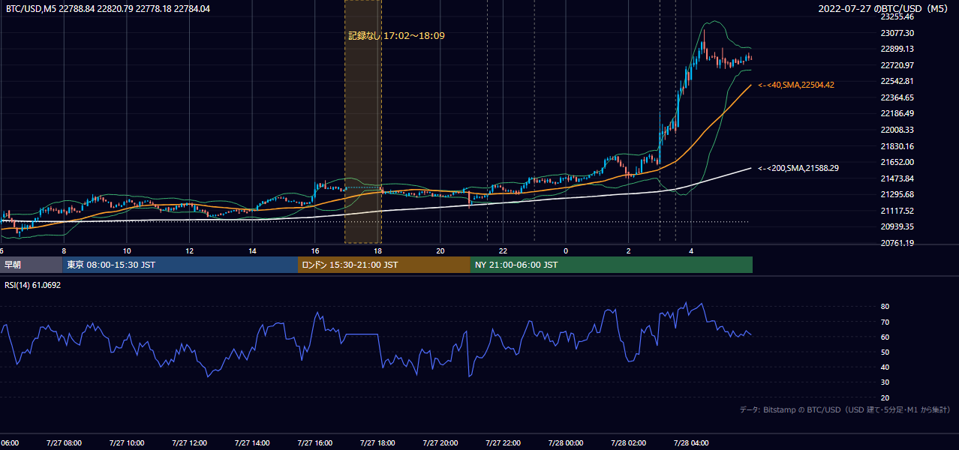Viewport: 959px width, 450px height.
Task: Click the hour tick 10 under chart
Action: [x=127, y=250]
